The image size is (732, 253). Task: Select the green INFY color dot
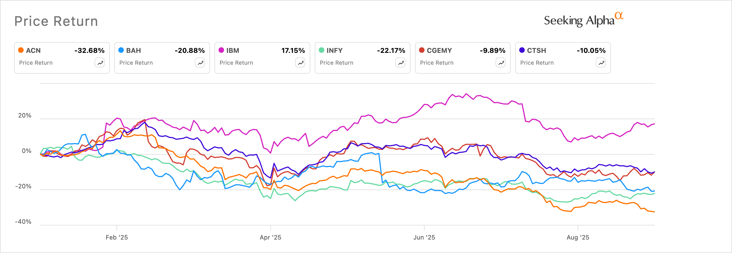click(x=322, y=50)
